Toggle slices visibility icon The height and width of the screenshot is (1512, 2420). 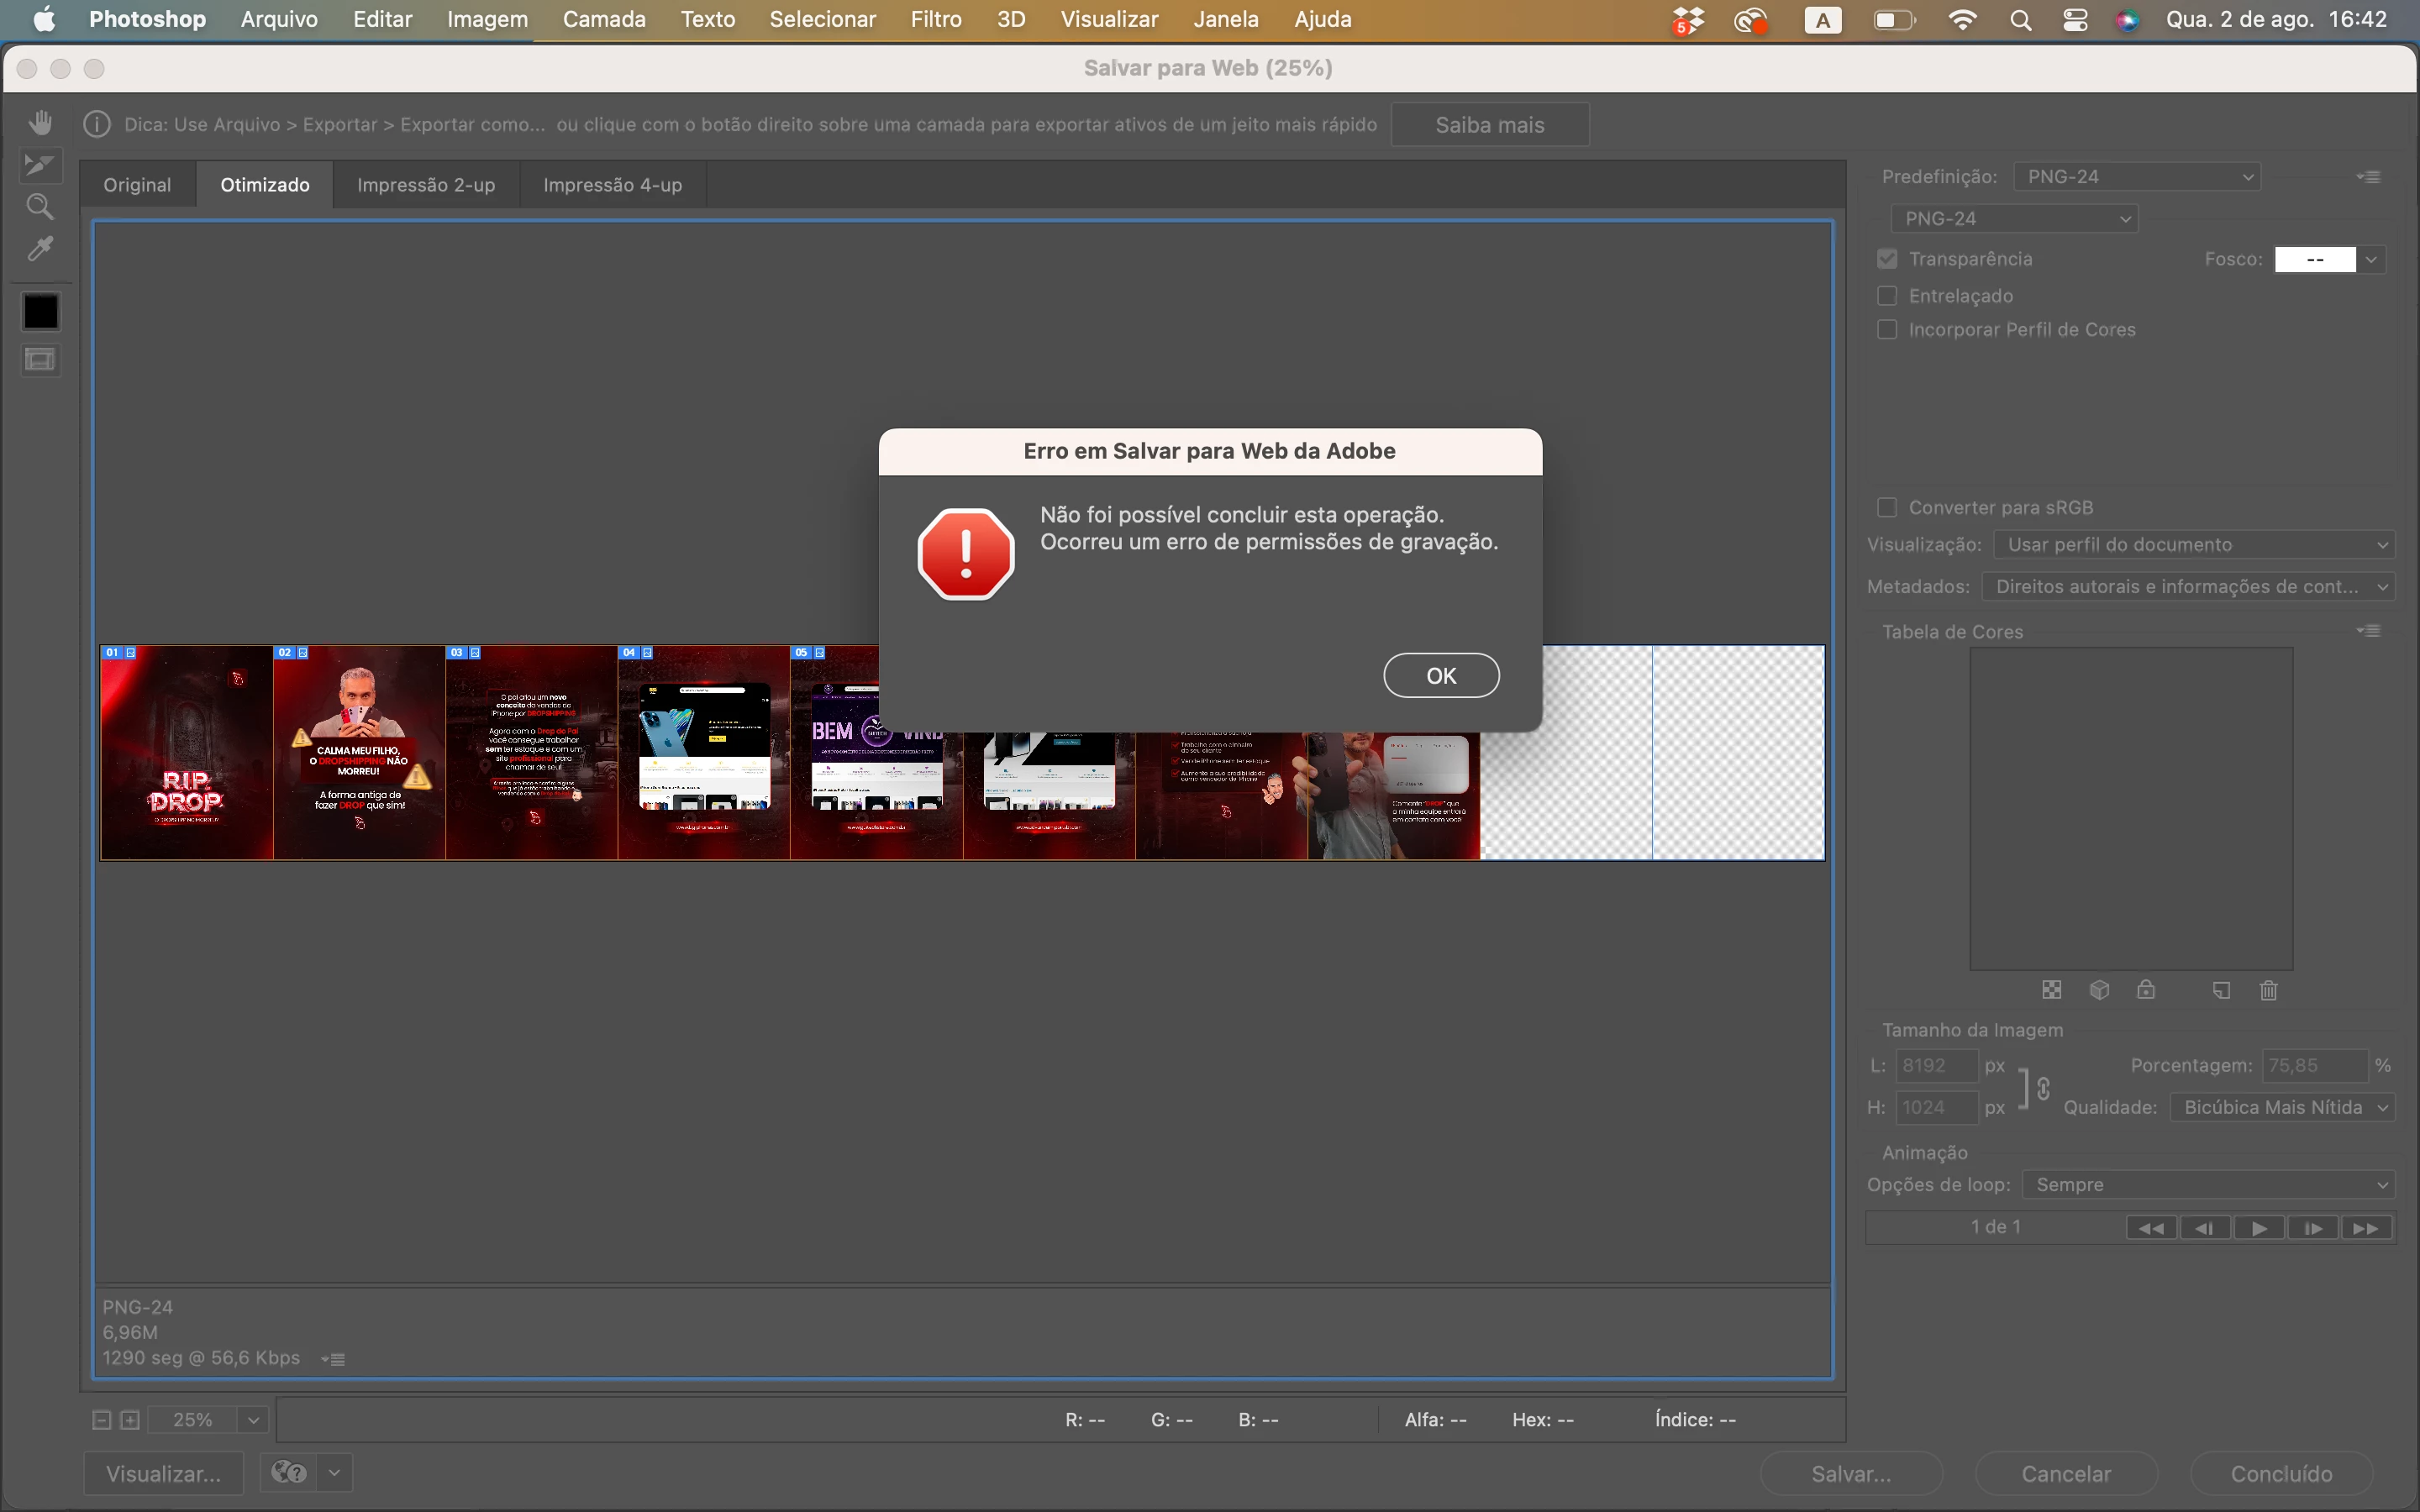click(x=40, y=360)
